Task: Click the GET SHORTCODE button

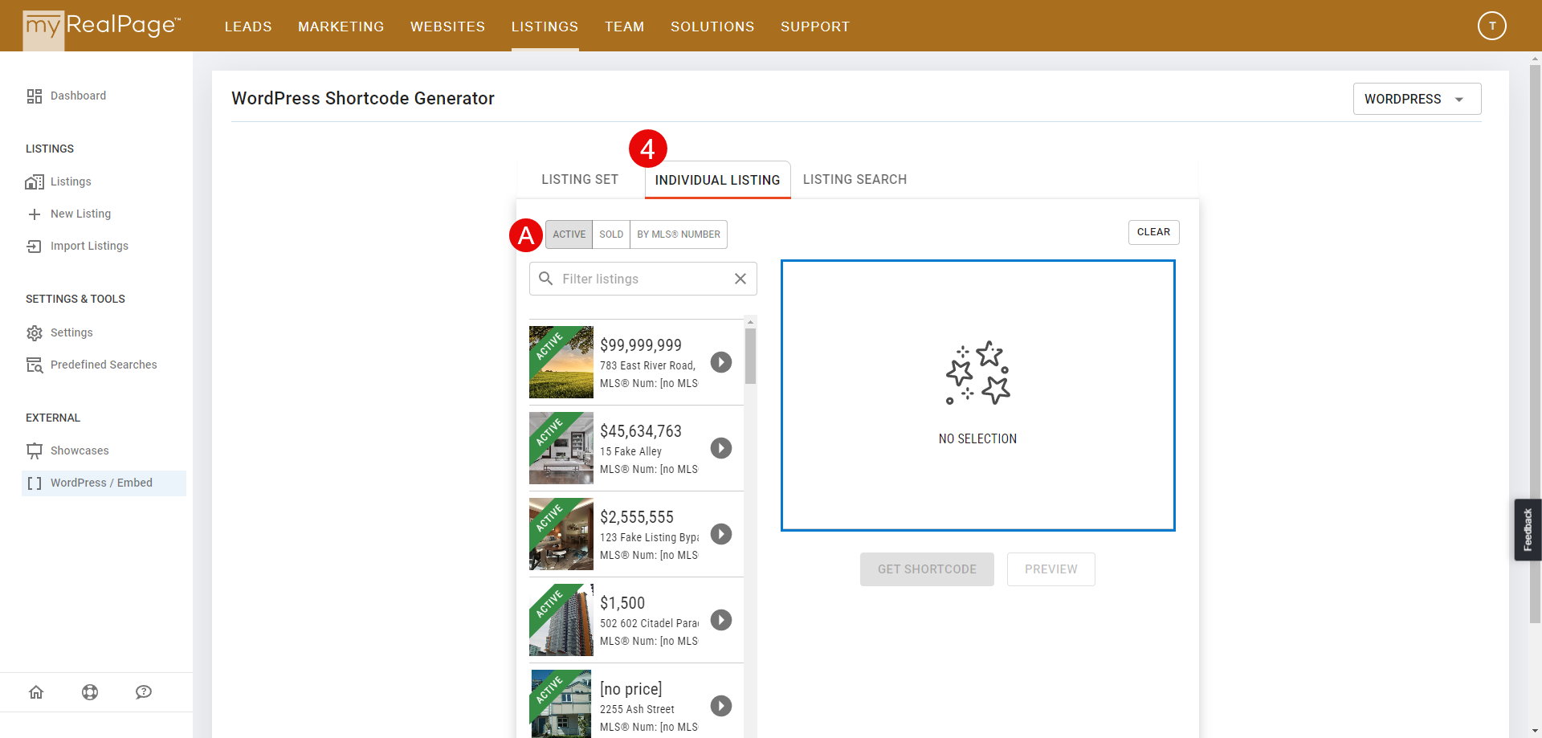Action: tap(927, 569)
